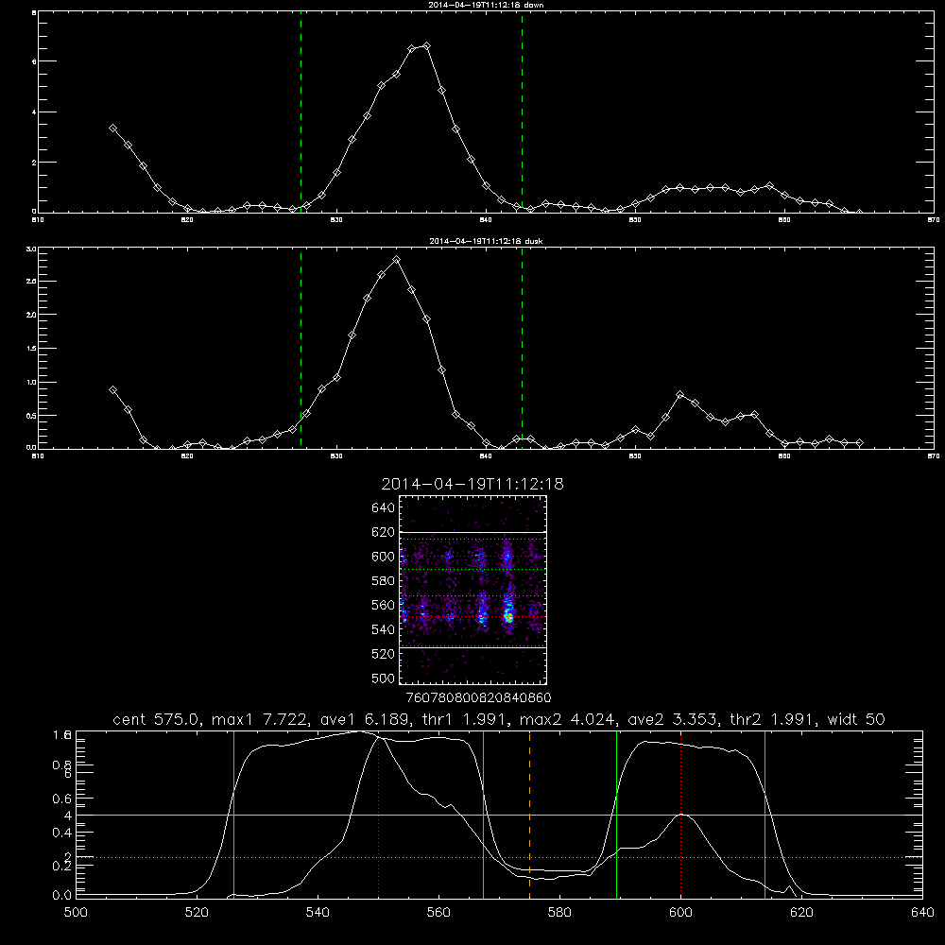Click the right green dashed line in dawn plot
Screen dimensions: 945x945
pyautogui.click(x=522, y=112)
